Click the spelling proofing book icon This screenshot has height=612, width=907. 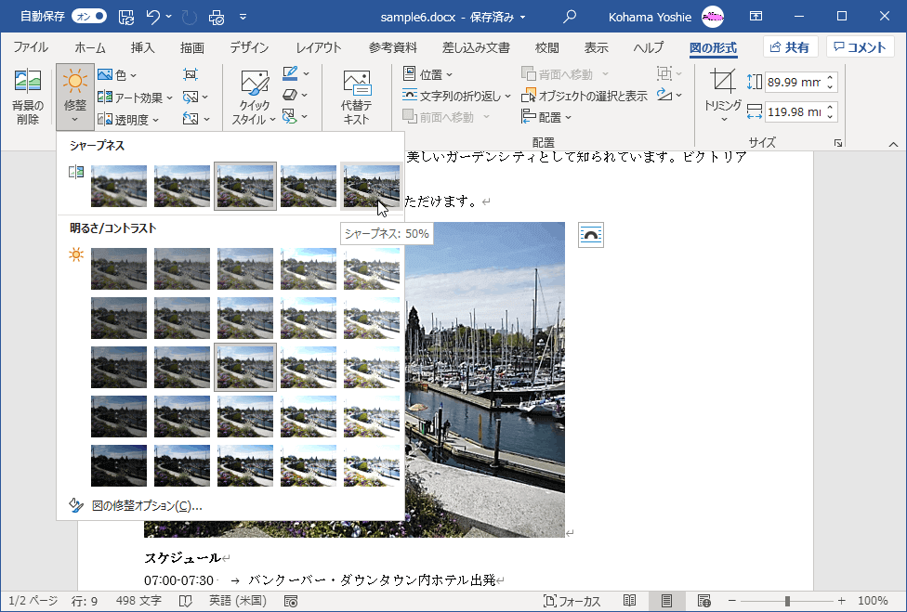point(185,601)
